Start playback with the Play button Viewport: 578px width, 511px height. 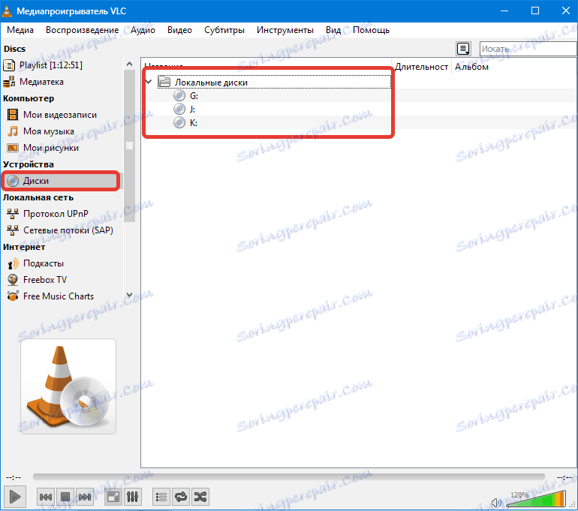click(15, 497)
